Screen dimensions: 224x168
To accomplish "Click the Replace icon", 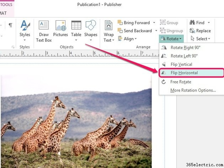I will coord(192,31).
